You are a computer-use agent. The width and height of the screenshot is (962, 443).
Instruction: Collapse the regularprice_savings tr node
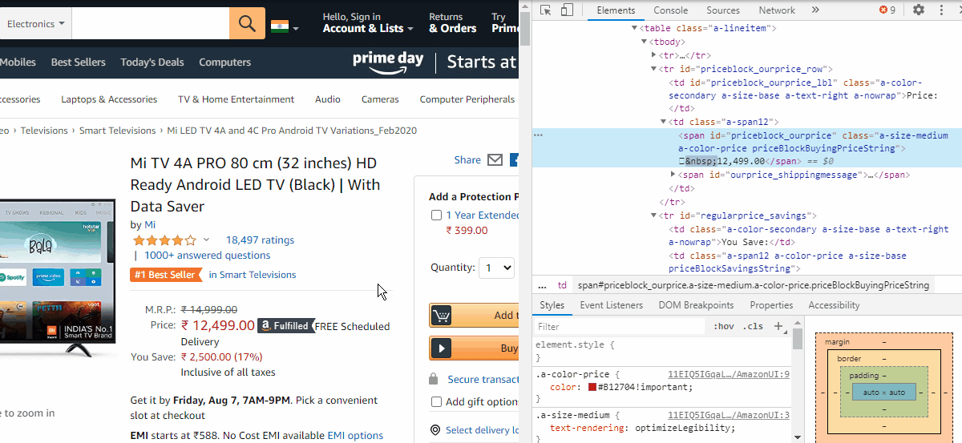click(653, 215)
